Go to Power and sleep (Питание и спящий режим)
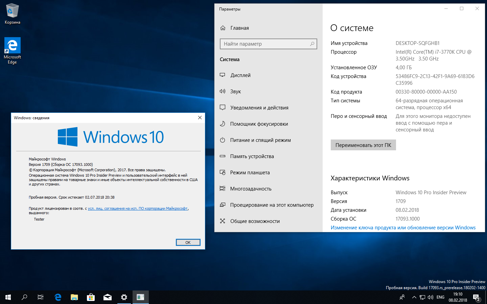 [x=260, y=140]
